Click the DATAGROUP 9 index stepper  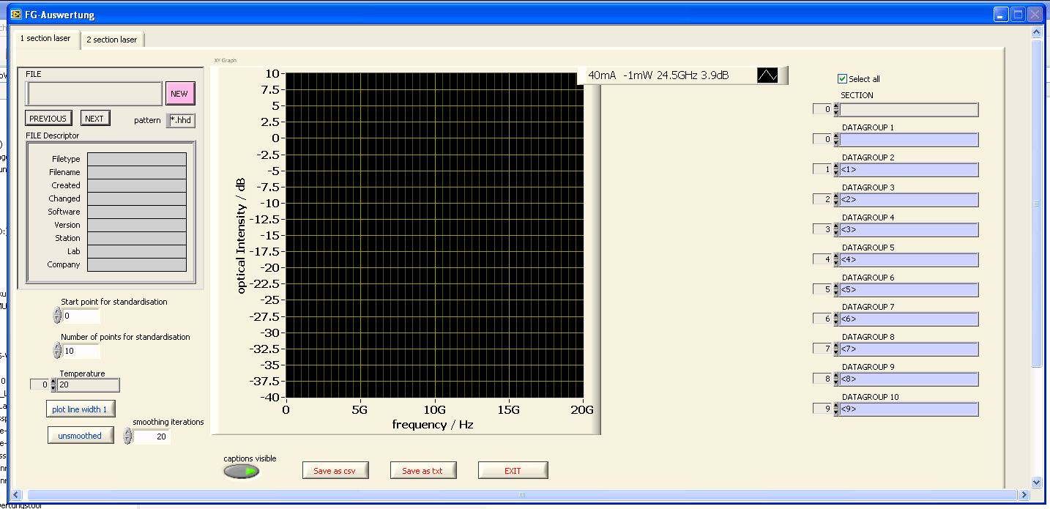tap(836, 379)
